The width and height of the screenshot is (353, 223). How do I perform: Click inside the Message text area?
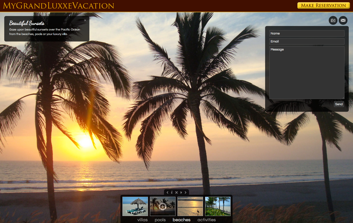[307, 72]
